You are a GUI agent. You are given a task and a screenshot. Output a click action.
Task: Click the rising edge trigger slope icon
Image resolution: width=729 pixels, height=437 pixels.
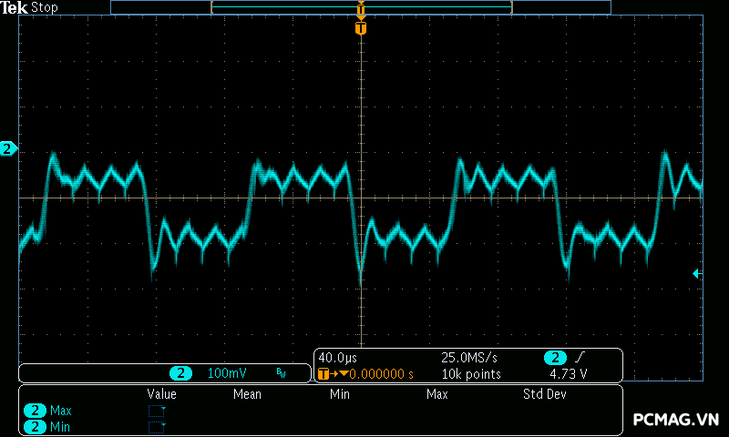pyautogui.click(x=580, y=357)
